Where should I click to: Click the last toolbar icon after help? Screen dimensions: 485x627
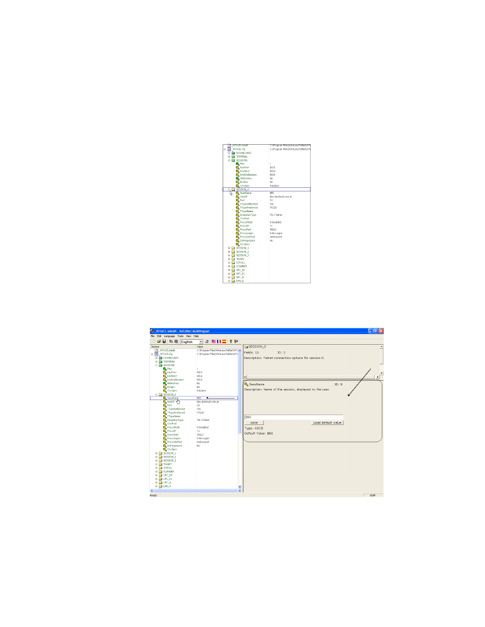point(236,342)
